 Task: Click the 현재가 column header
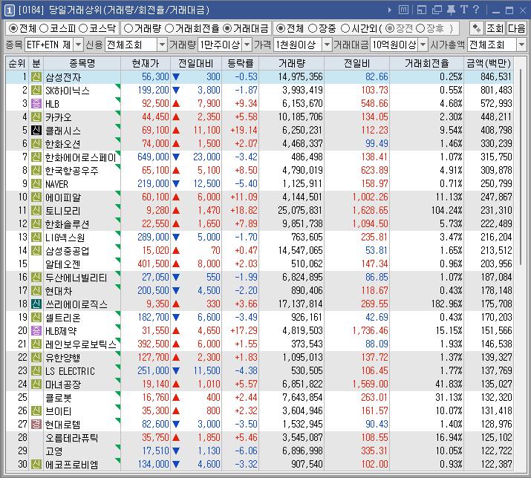click(146, 63)
